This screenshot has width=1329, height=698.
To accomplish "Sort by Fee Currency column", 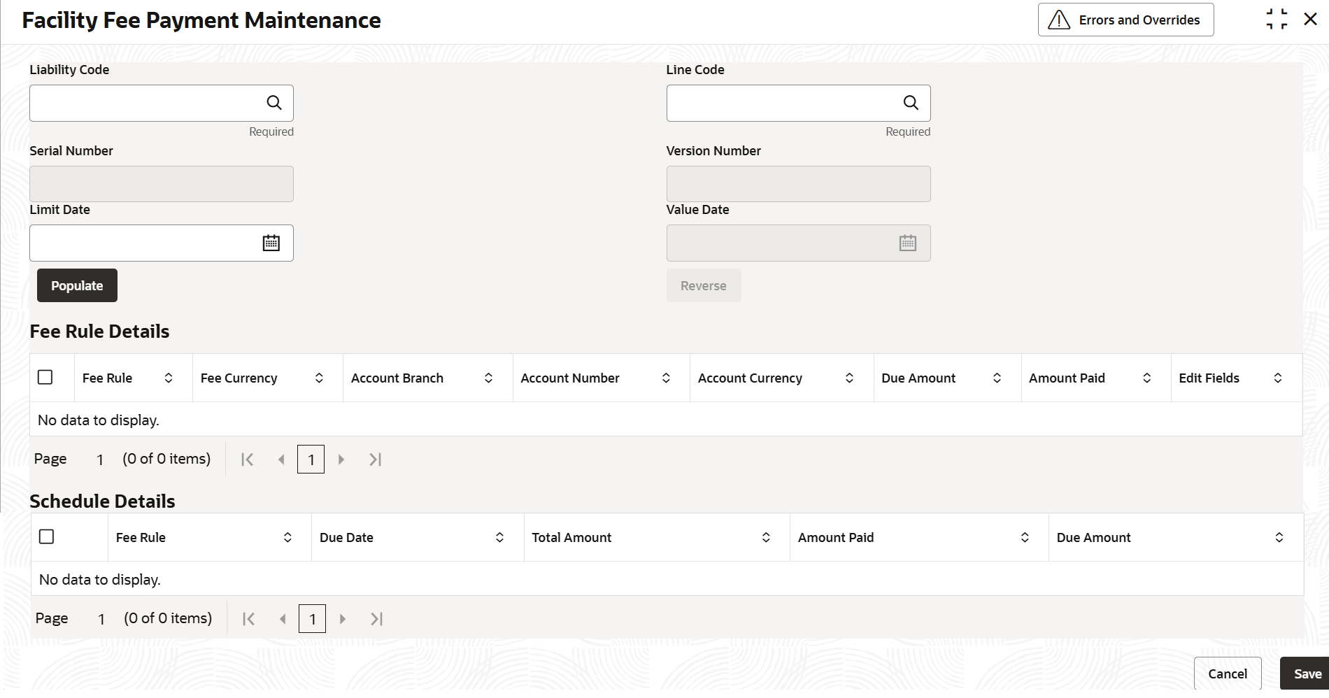I will [319, 378].
